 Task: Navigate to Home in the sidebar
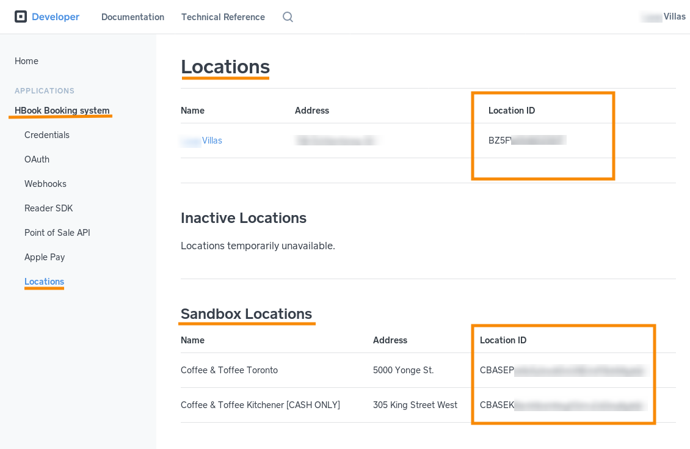(26, 61)
